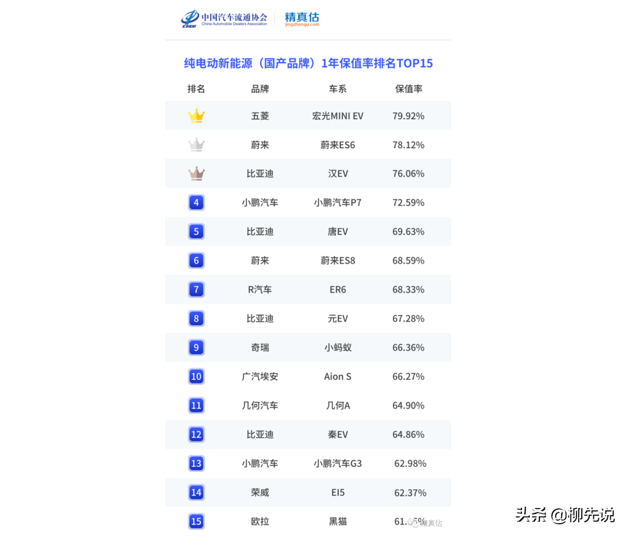Click the value 68.33%
The image size is (629, 537).
(x=408, y=290)
